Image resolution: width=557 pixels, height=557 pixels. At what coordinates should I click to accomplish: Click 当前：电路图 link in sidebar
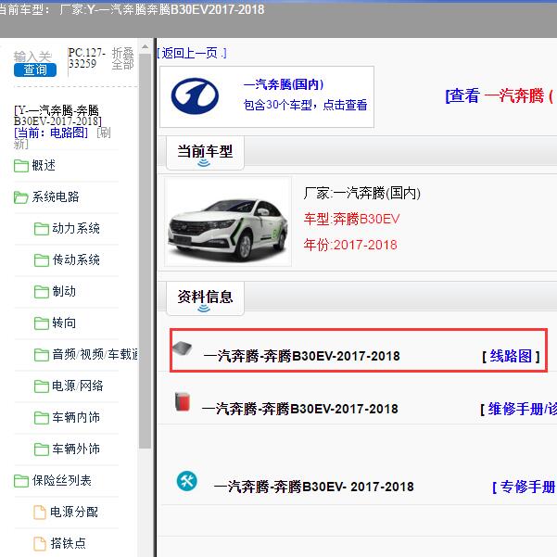click(x=51, y=133)
